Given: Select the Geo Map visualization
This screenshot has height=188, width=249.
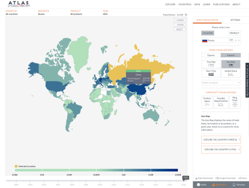Looking at the screenshot, I should 231,64.
